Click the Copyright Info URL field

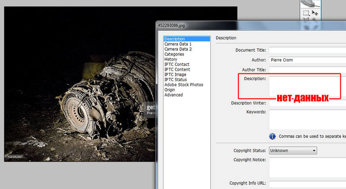point(308,183)
